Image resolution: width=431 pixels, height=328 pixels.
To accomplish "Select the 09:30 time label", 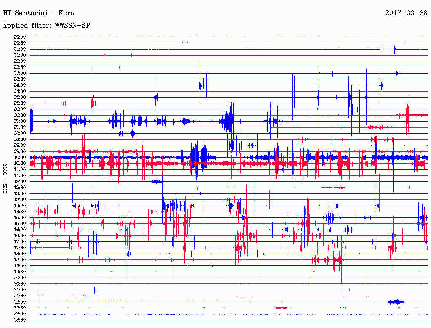I will [20, 151].
